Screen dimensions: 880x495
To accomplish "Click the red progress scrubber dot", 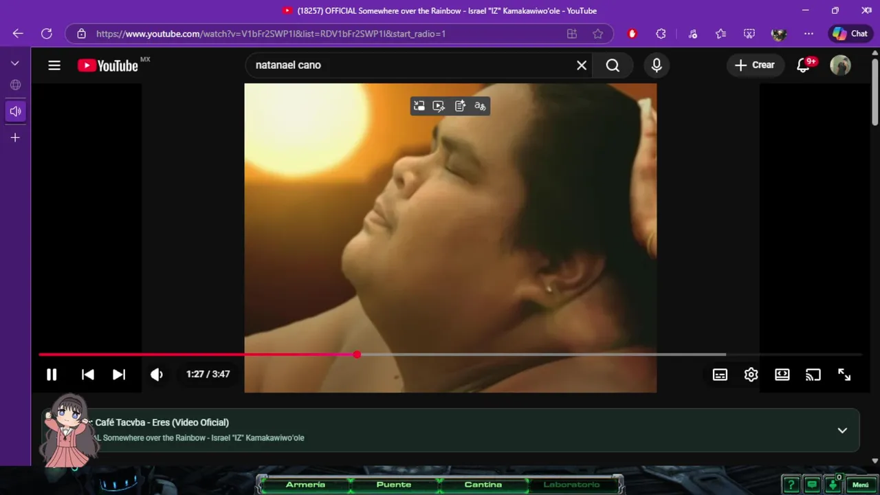I will tap(357, 355).
